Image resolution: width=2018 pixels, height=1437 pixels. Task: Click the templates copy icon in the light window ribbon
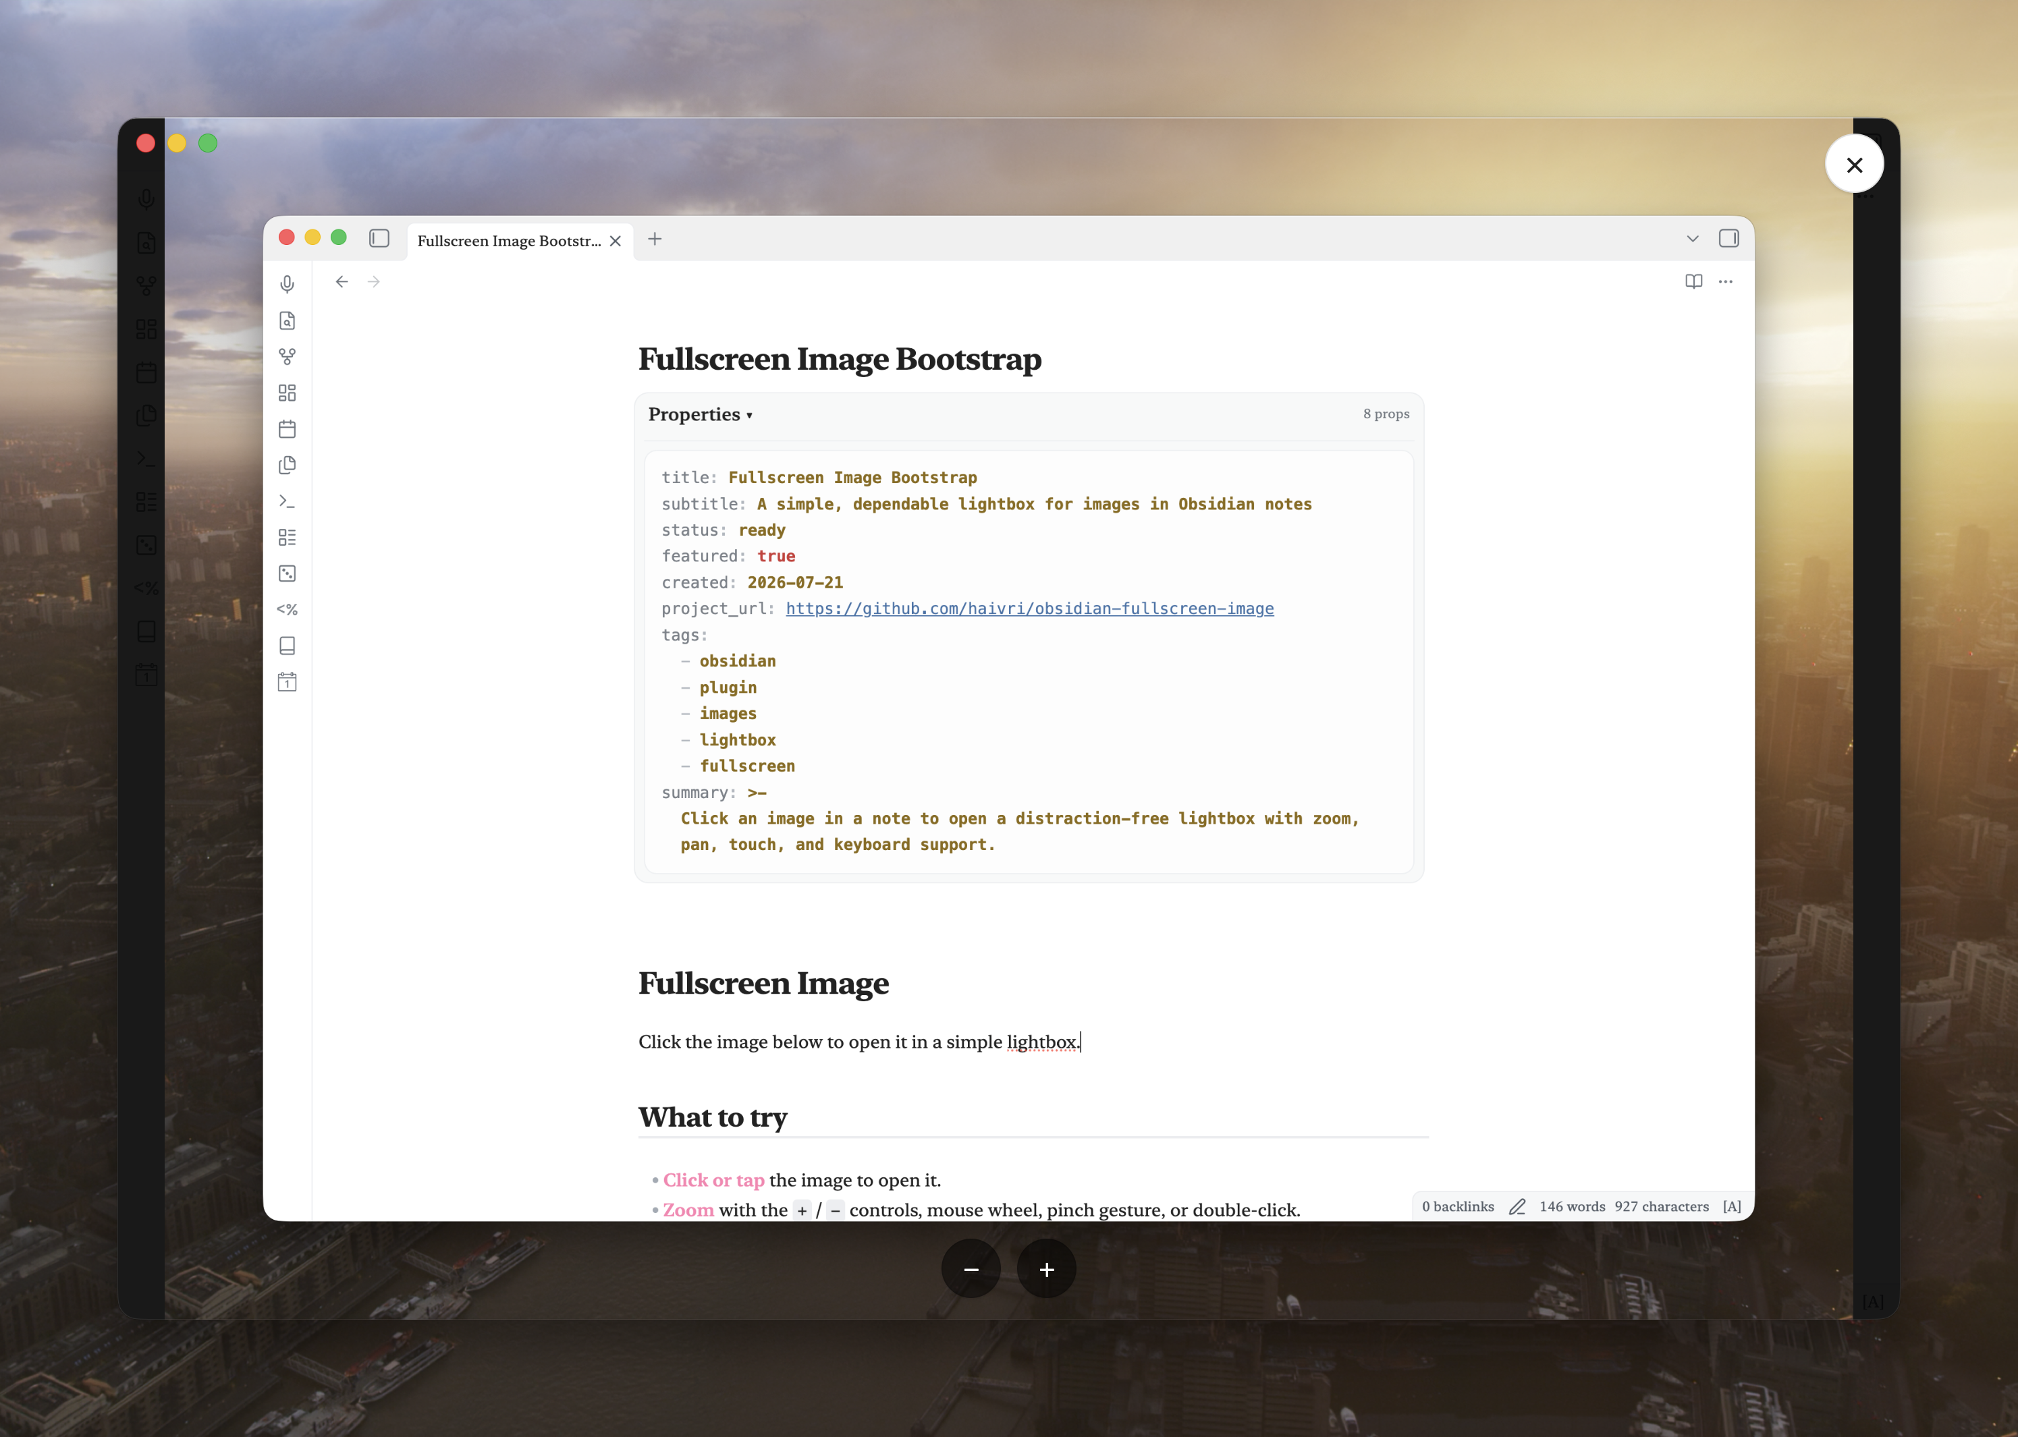tap(287, 466)
